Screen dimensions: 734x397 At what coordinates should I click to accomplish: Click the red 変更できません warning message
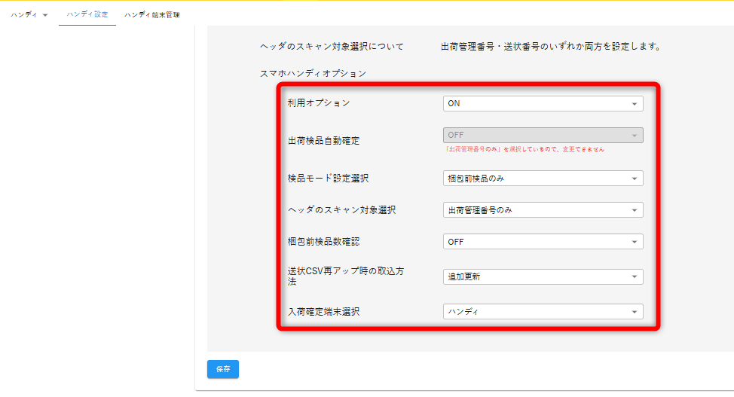(525, 149)
